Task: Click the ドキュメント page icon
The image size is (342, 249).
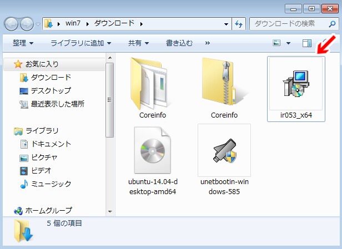Action: 24,144
